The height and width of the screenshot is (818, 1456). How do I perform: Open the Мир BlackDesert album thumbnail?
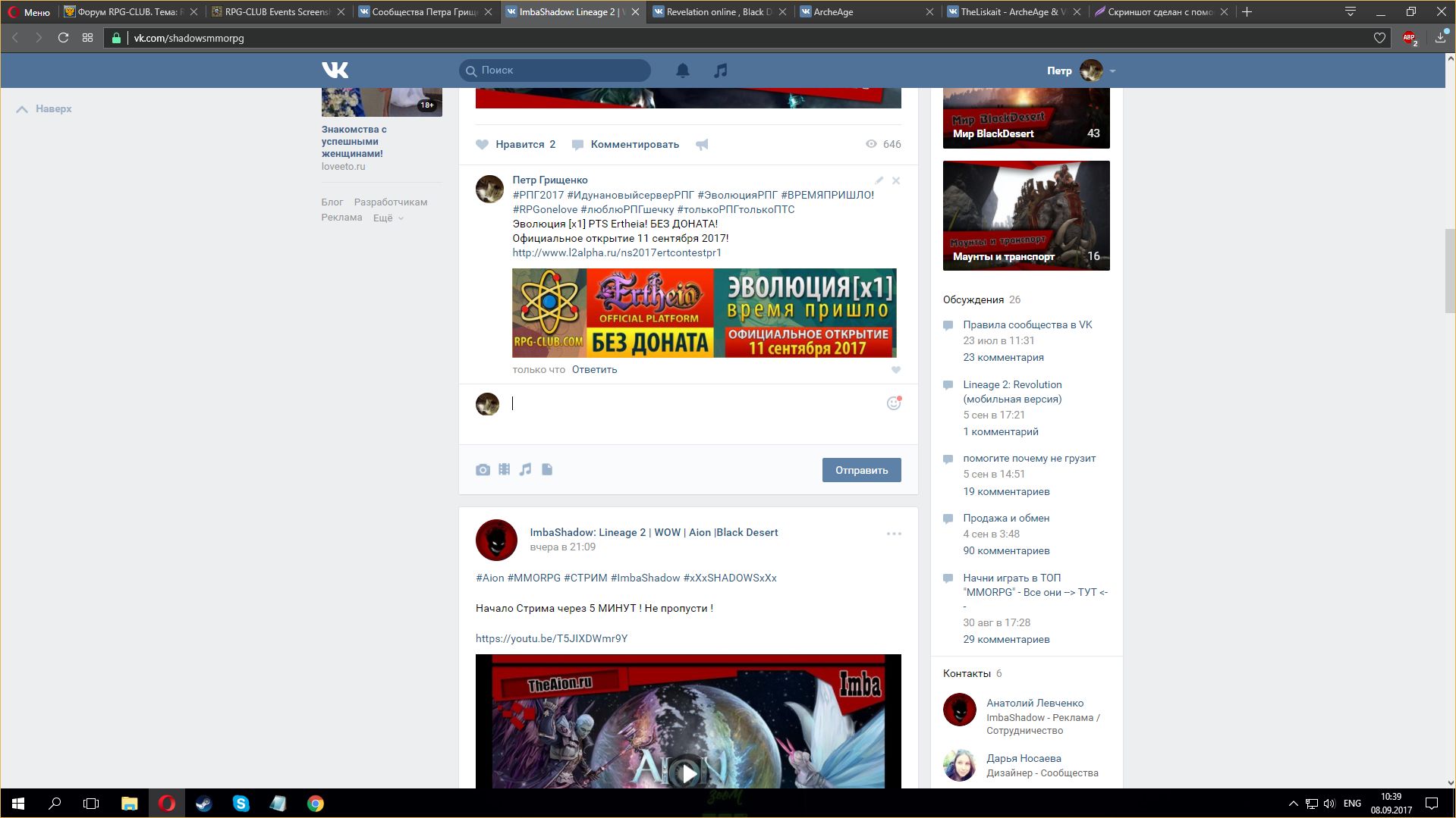point(1026,118)
